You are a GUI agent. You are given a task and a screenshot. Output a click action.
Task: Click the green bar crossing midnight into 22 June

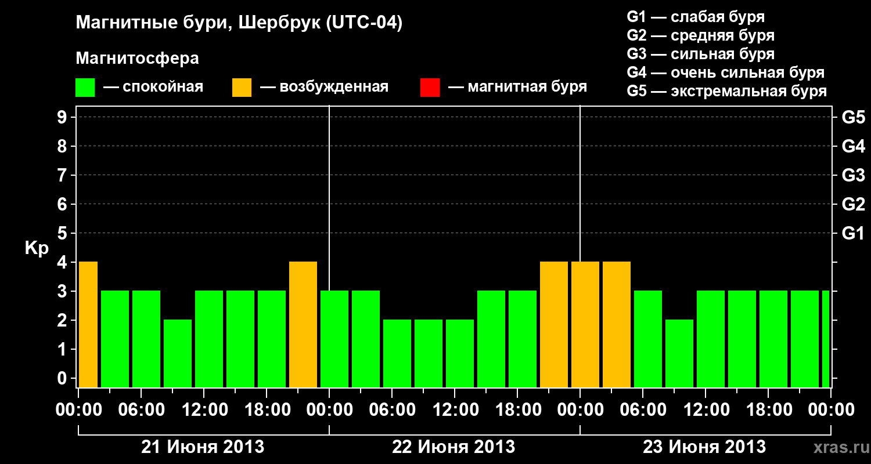pyautogui.click(x=334, y=339)
